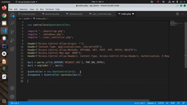Click PHP_URL_PATH constant on line 15
This screenshot has height=105, width=187.
(94, 62)
